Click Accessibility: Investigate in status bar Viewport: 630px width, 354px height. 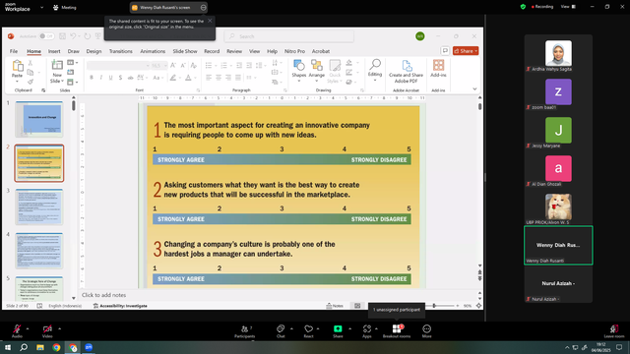click(x=120, y=306)
